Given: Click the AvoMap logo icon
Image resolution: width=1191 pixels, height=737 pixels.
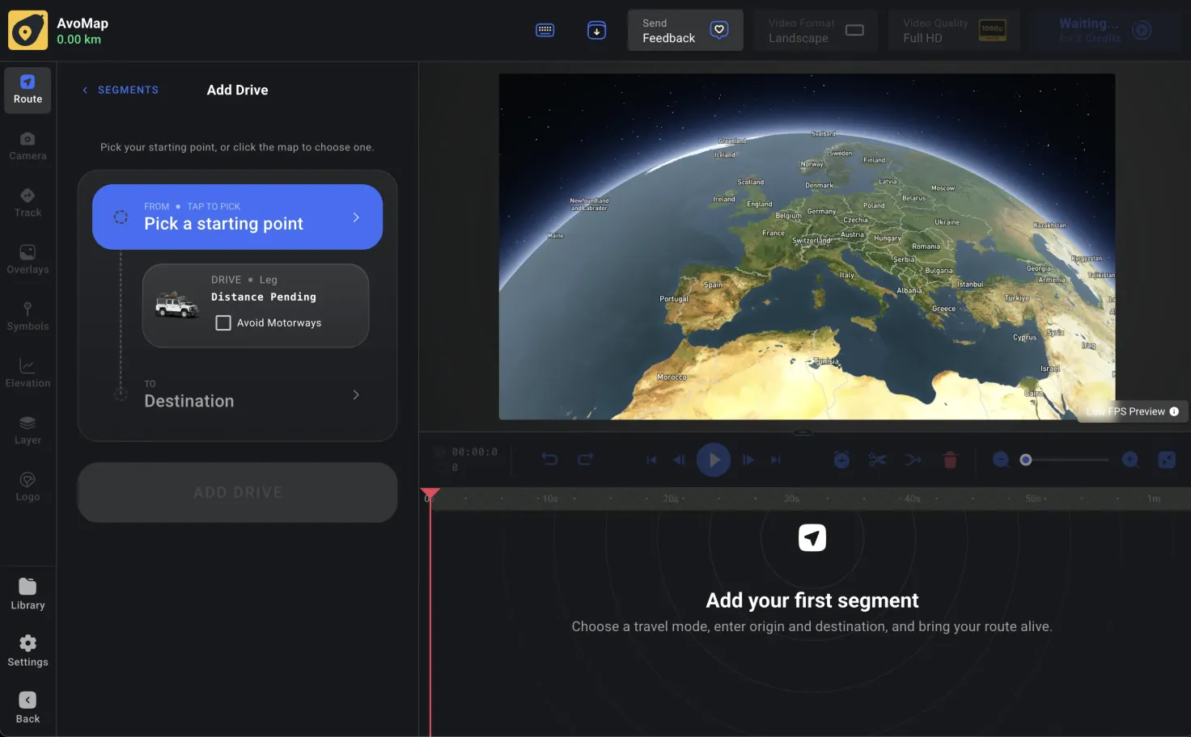Looking at the screenshot, I should click(28, 31).
